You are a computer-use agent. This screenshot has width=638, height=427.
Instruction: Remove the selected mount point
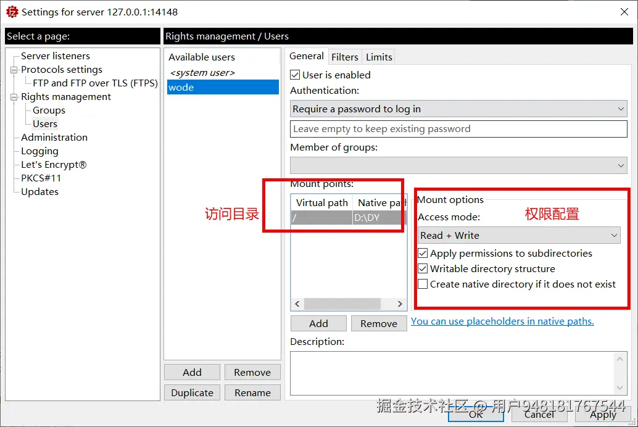coord(379,323)
